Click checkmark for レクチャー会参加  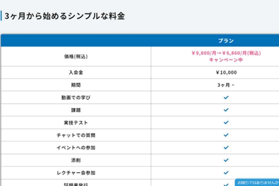226,173
